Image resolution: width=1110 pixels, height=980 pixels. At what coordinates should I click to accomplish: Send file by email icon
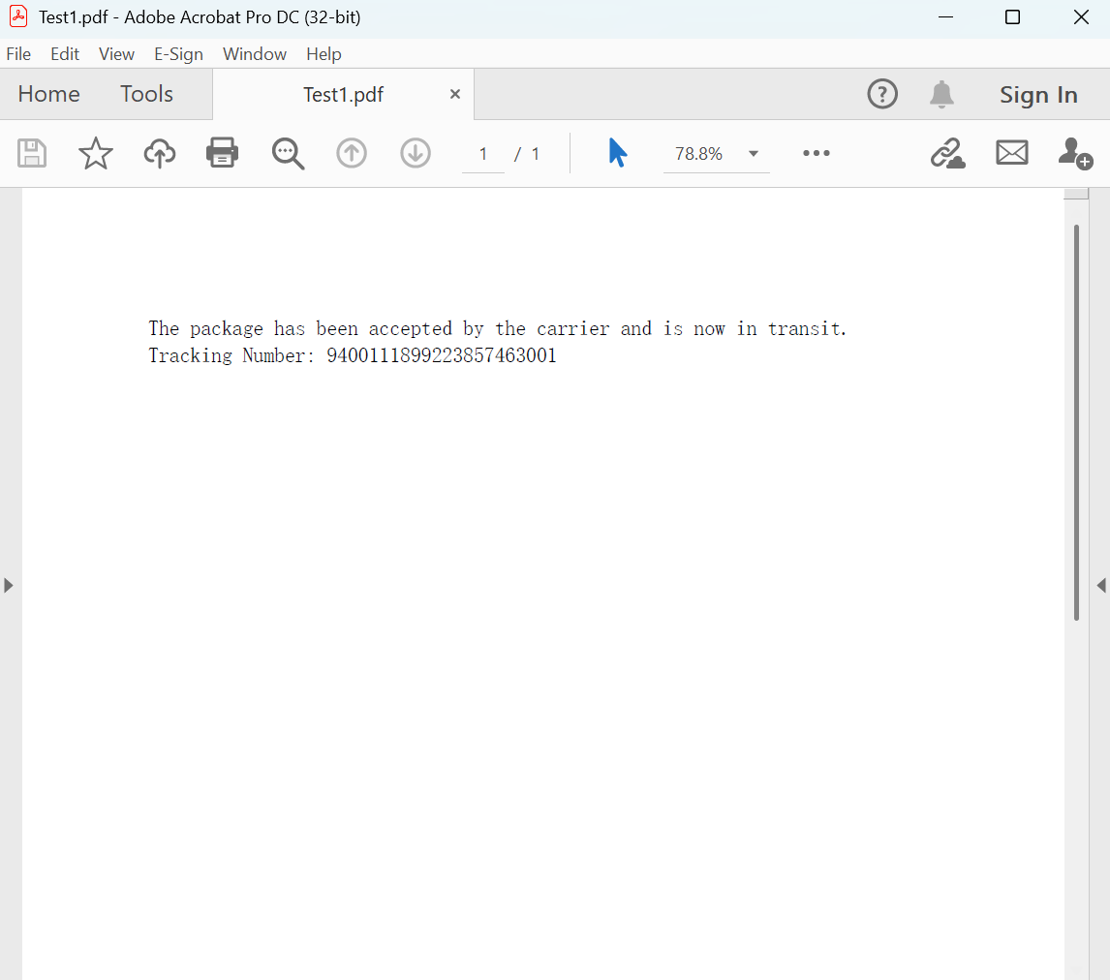pos(1012,152)
